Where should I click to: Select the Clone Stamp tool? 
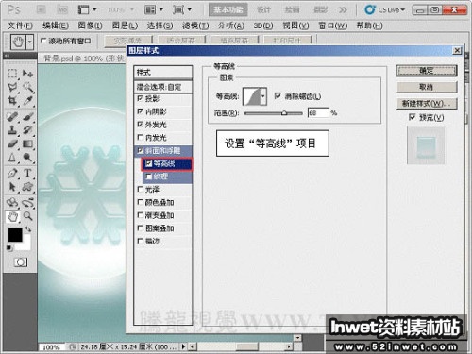[12, 130]
